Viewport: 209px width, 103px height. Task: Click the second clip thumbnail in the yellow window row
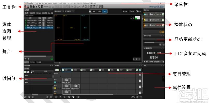76,86
